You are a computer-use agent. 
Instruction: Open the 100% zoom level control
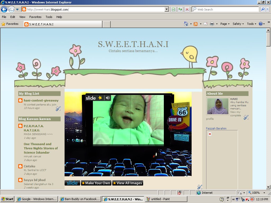pyautogui.click(x=256, y=193)
